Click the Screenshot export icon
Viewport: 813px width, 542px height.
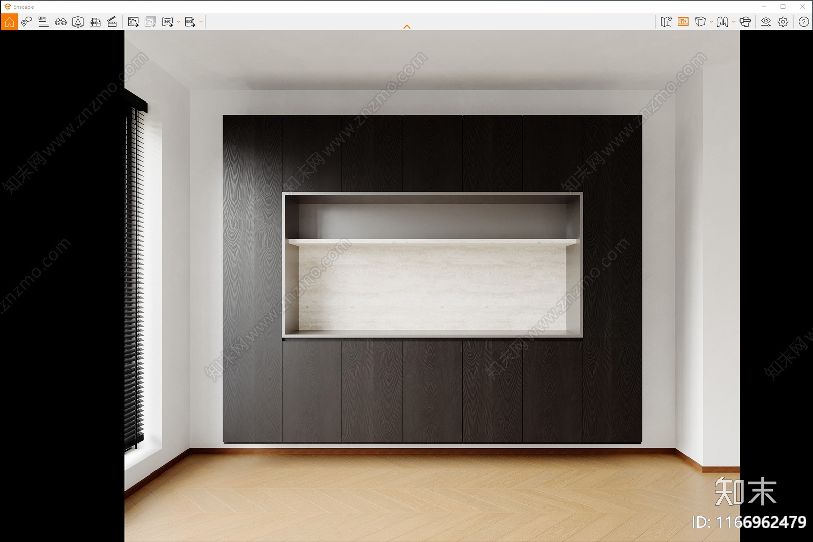pyautogui.click(x=133, y=22)
